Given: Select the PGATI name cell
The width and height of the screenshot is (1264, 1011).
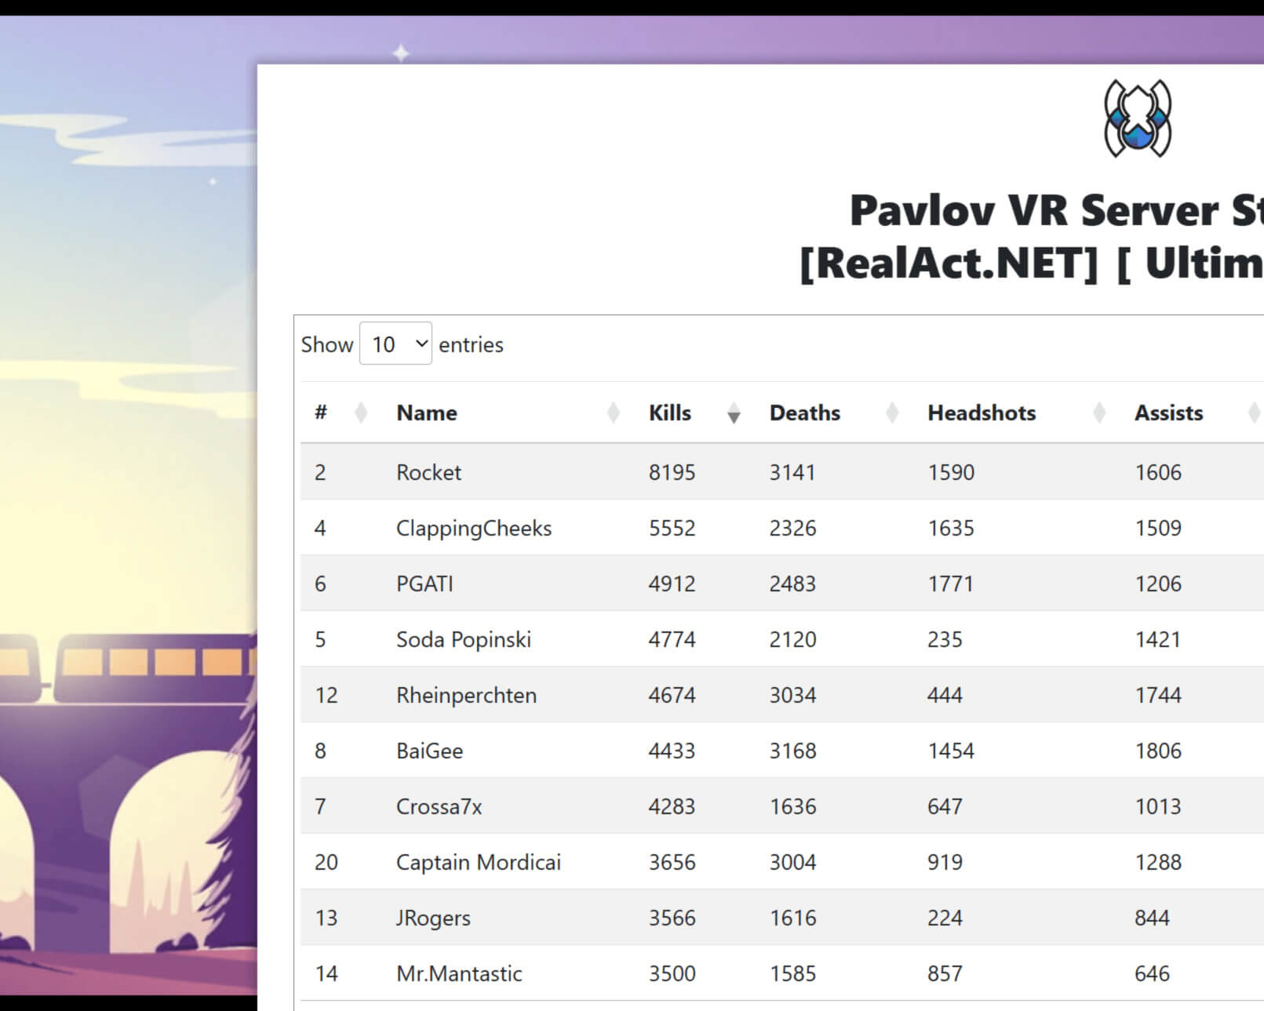Looking at the screenshot, I should [x=424, y=584].
